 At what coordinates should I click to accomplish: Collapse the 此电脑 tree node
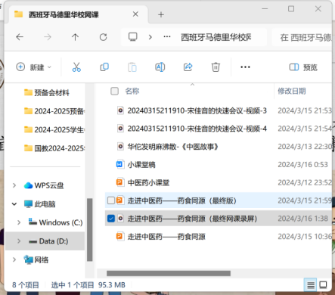pyautogui.click(x=14, y=204)
